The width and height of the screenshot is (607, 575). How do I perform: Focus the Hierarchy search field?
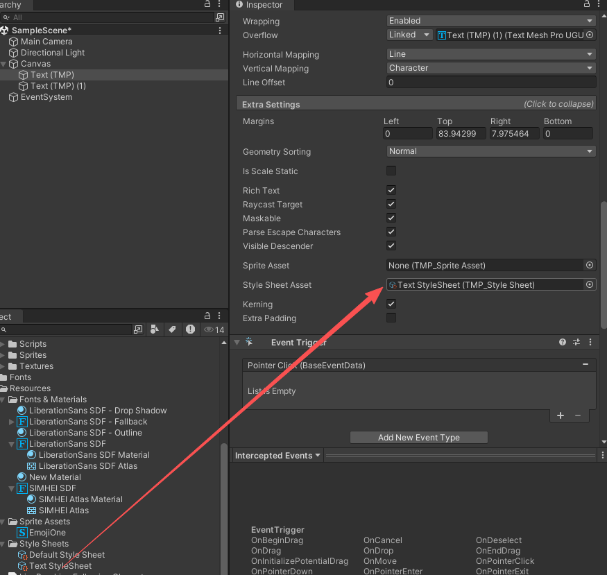108,17
